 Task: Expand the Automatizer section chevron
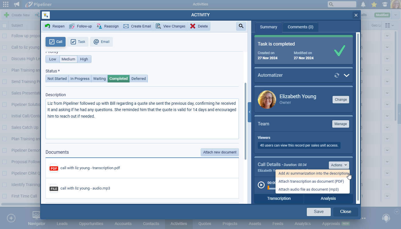tap(347, 75)
